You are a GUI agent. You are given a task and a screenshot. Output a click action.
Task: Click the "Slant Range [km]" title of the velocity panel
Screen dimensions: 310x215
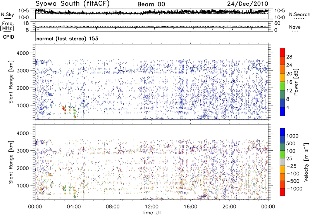(x=11, y=162)
